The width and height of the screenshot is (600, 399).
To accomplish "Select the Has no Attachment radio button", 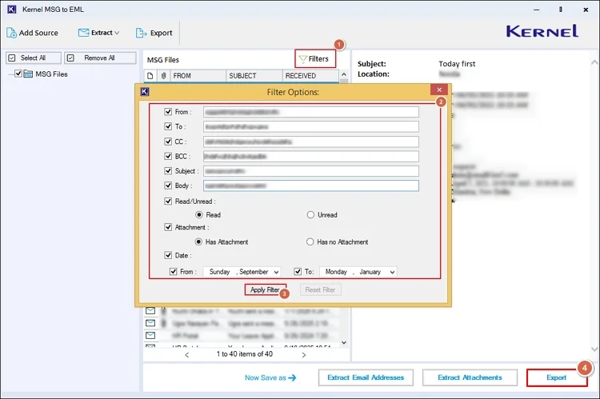I will (310, 241).
